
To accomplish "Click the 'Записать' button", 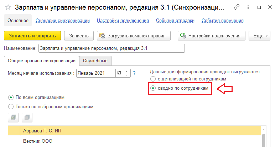I will point(79,36).
